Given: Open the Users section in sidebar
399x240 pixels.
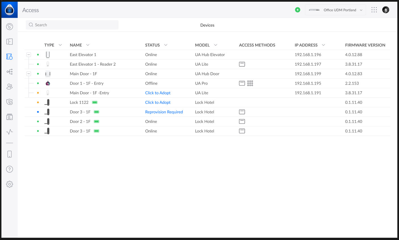Looking at the screenshot, I should 9,87.
